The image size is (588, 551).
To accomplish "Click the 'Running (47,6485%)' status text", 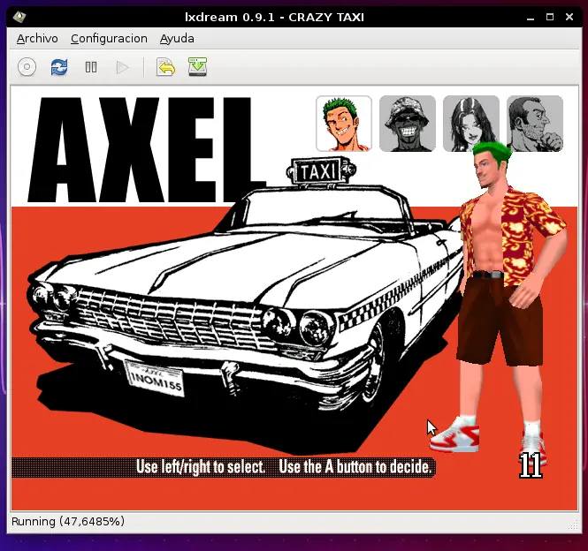I will (68, 521).
